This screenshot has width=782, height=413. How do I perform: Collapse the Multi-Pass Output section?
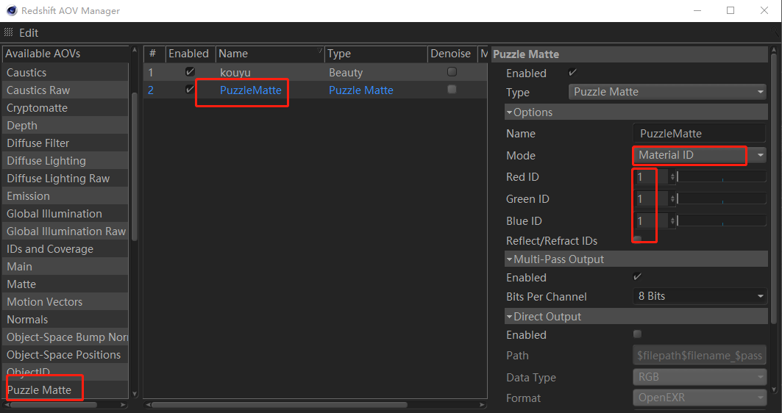click(x=509, y=259)
